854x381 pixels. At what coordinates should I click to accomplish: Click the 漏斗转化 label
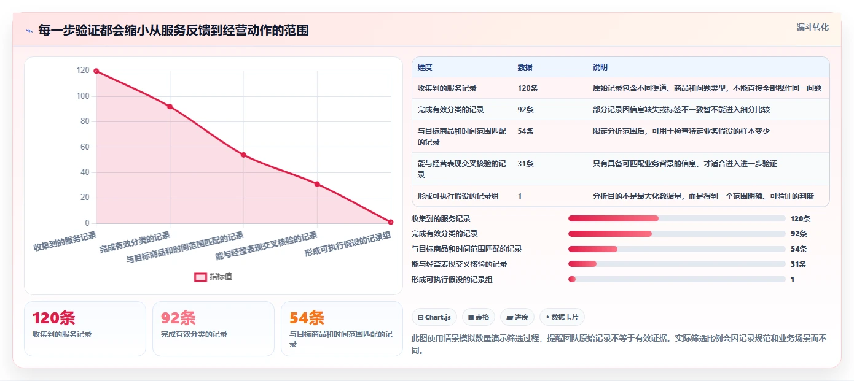click(x=813, y=28)
